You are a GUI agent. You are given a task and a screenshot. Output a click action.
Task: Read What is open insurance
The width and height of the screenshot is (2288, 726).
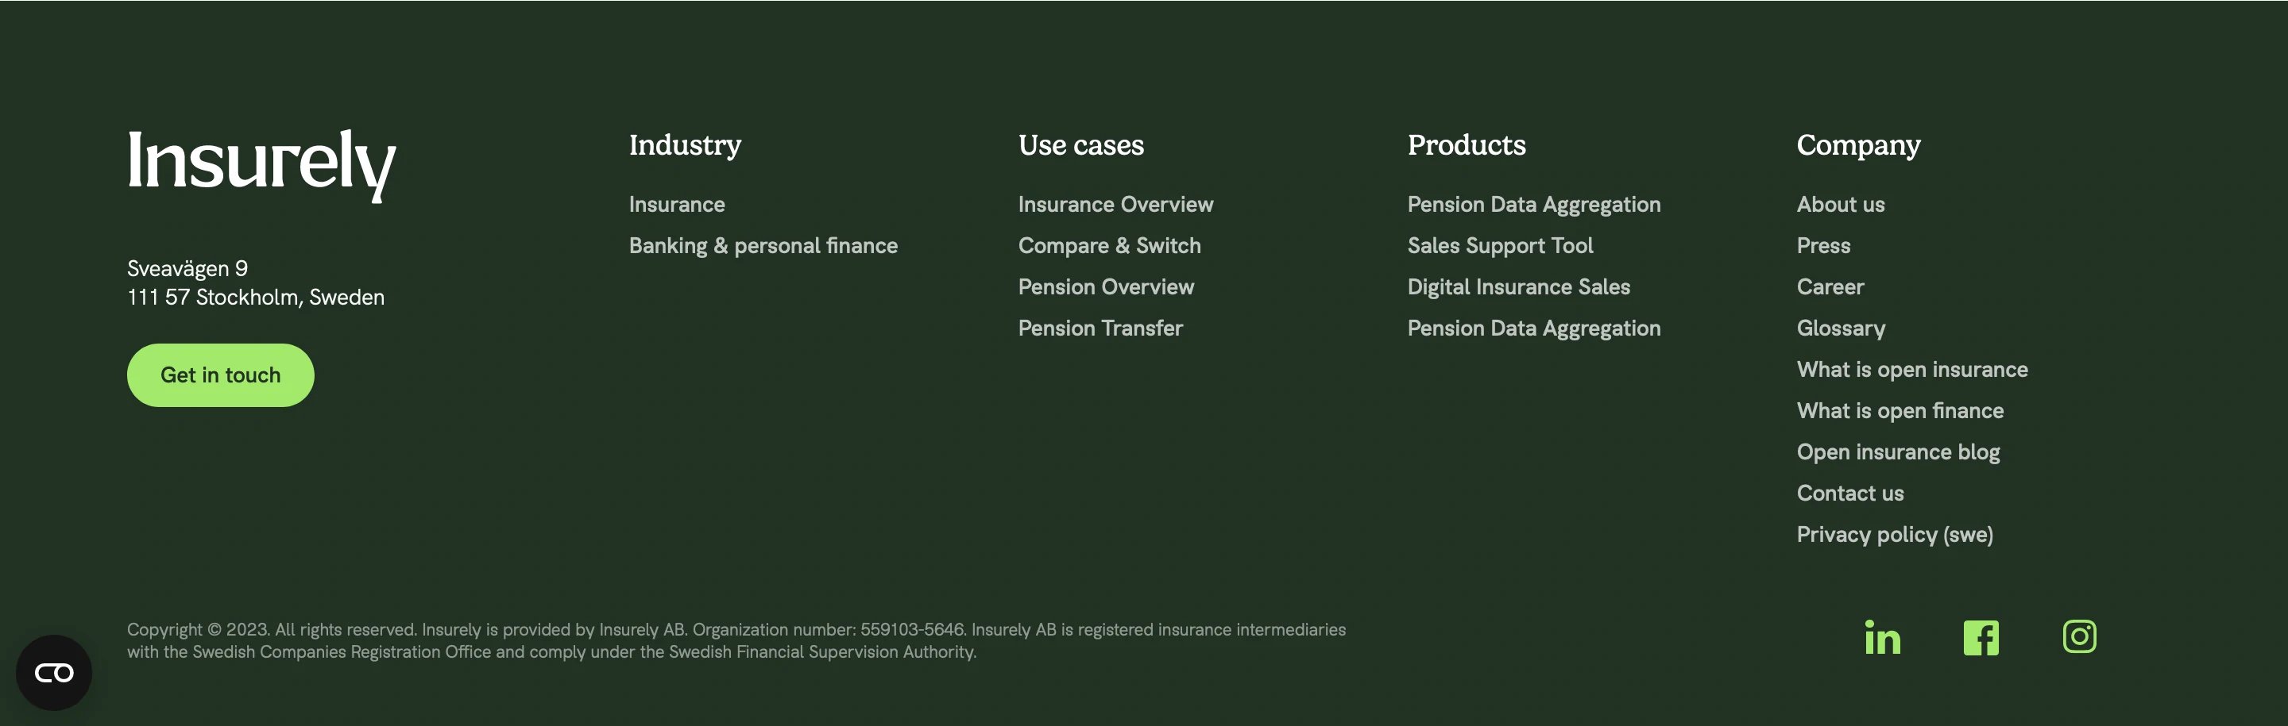coord(1912,369)
